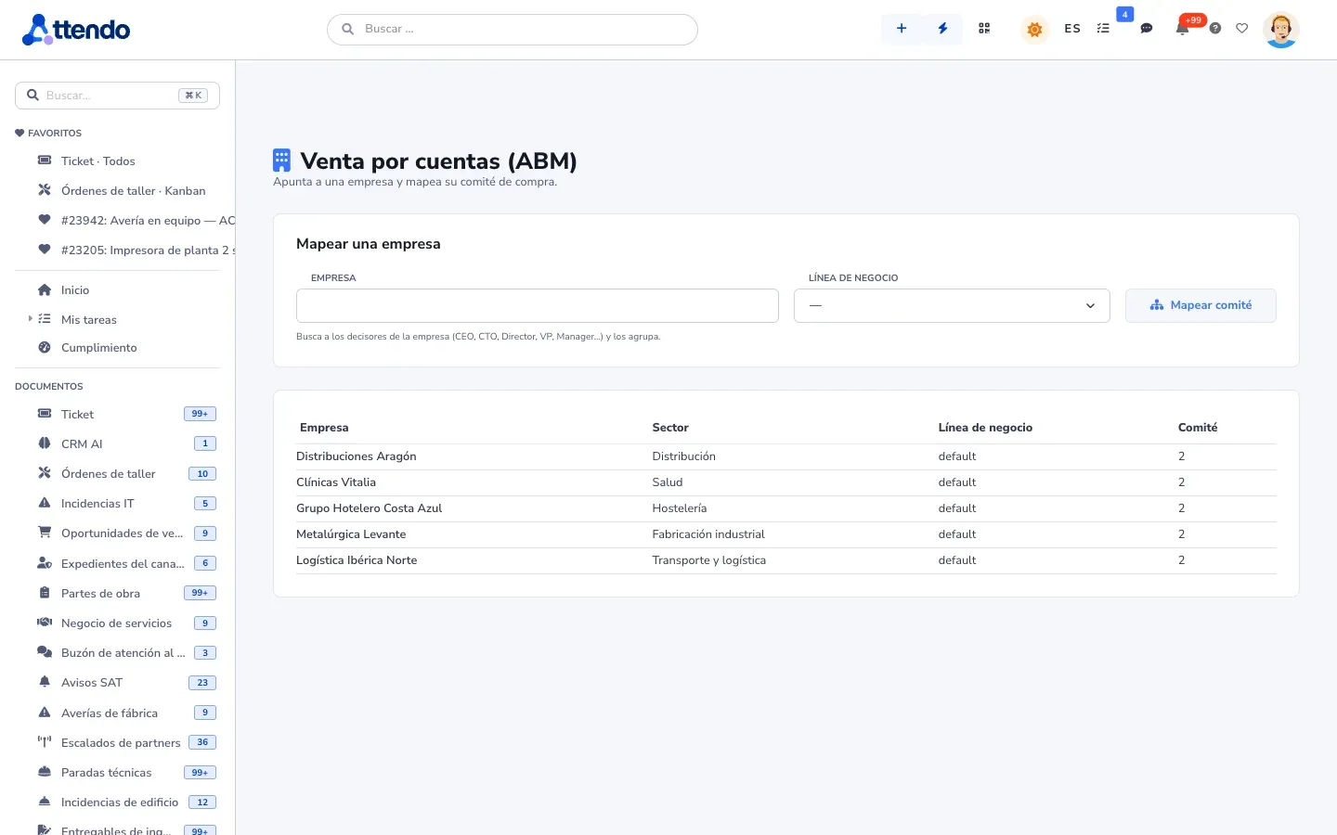This screenshot has height=835, width=1337.
Task: Open the lightning quick actions icon
Action: coord(942,29)
